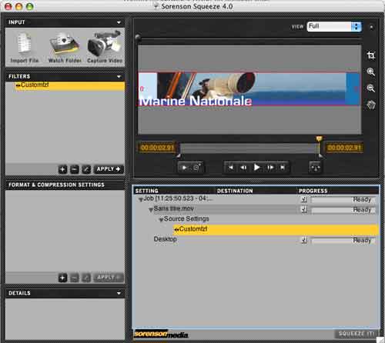Image resolution: width=385 pixels, height=343 pixels.
Task: Click the Job row progress bar showing Ready
Action: (x=343, y=200)
